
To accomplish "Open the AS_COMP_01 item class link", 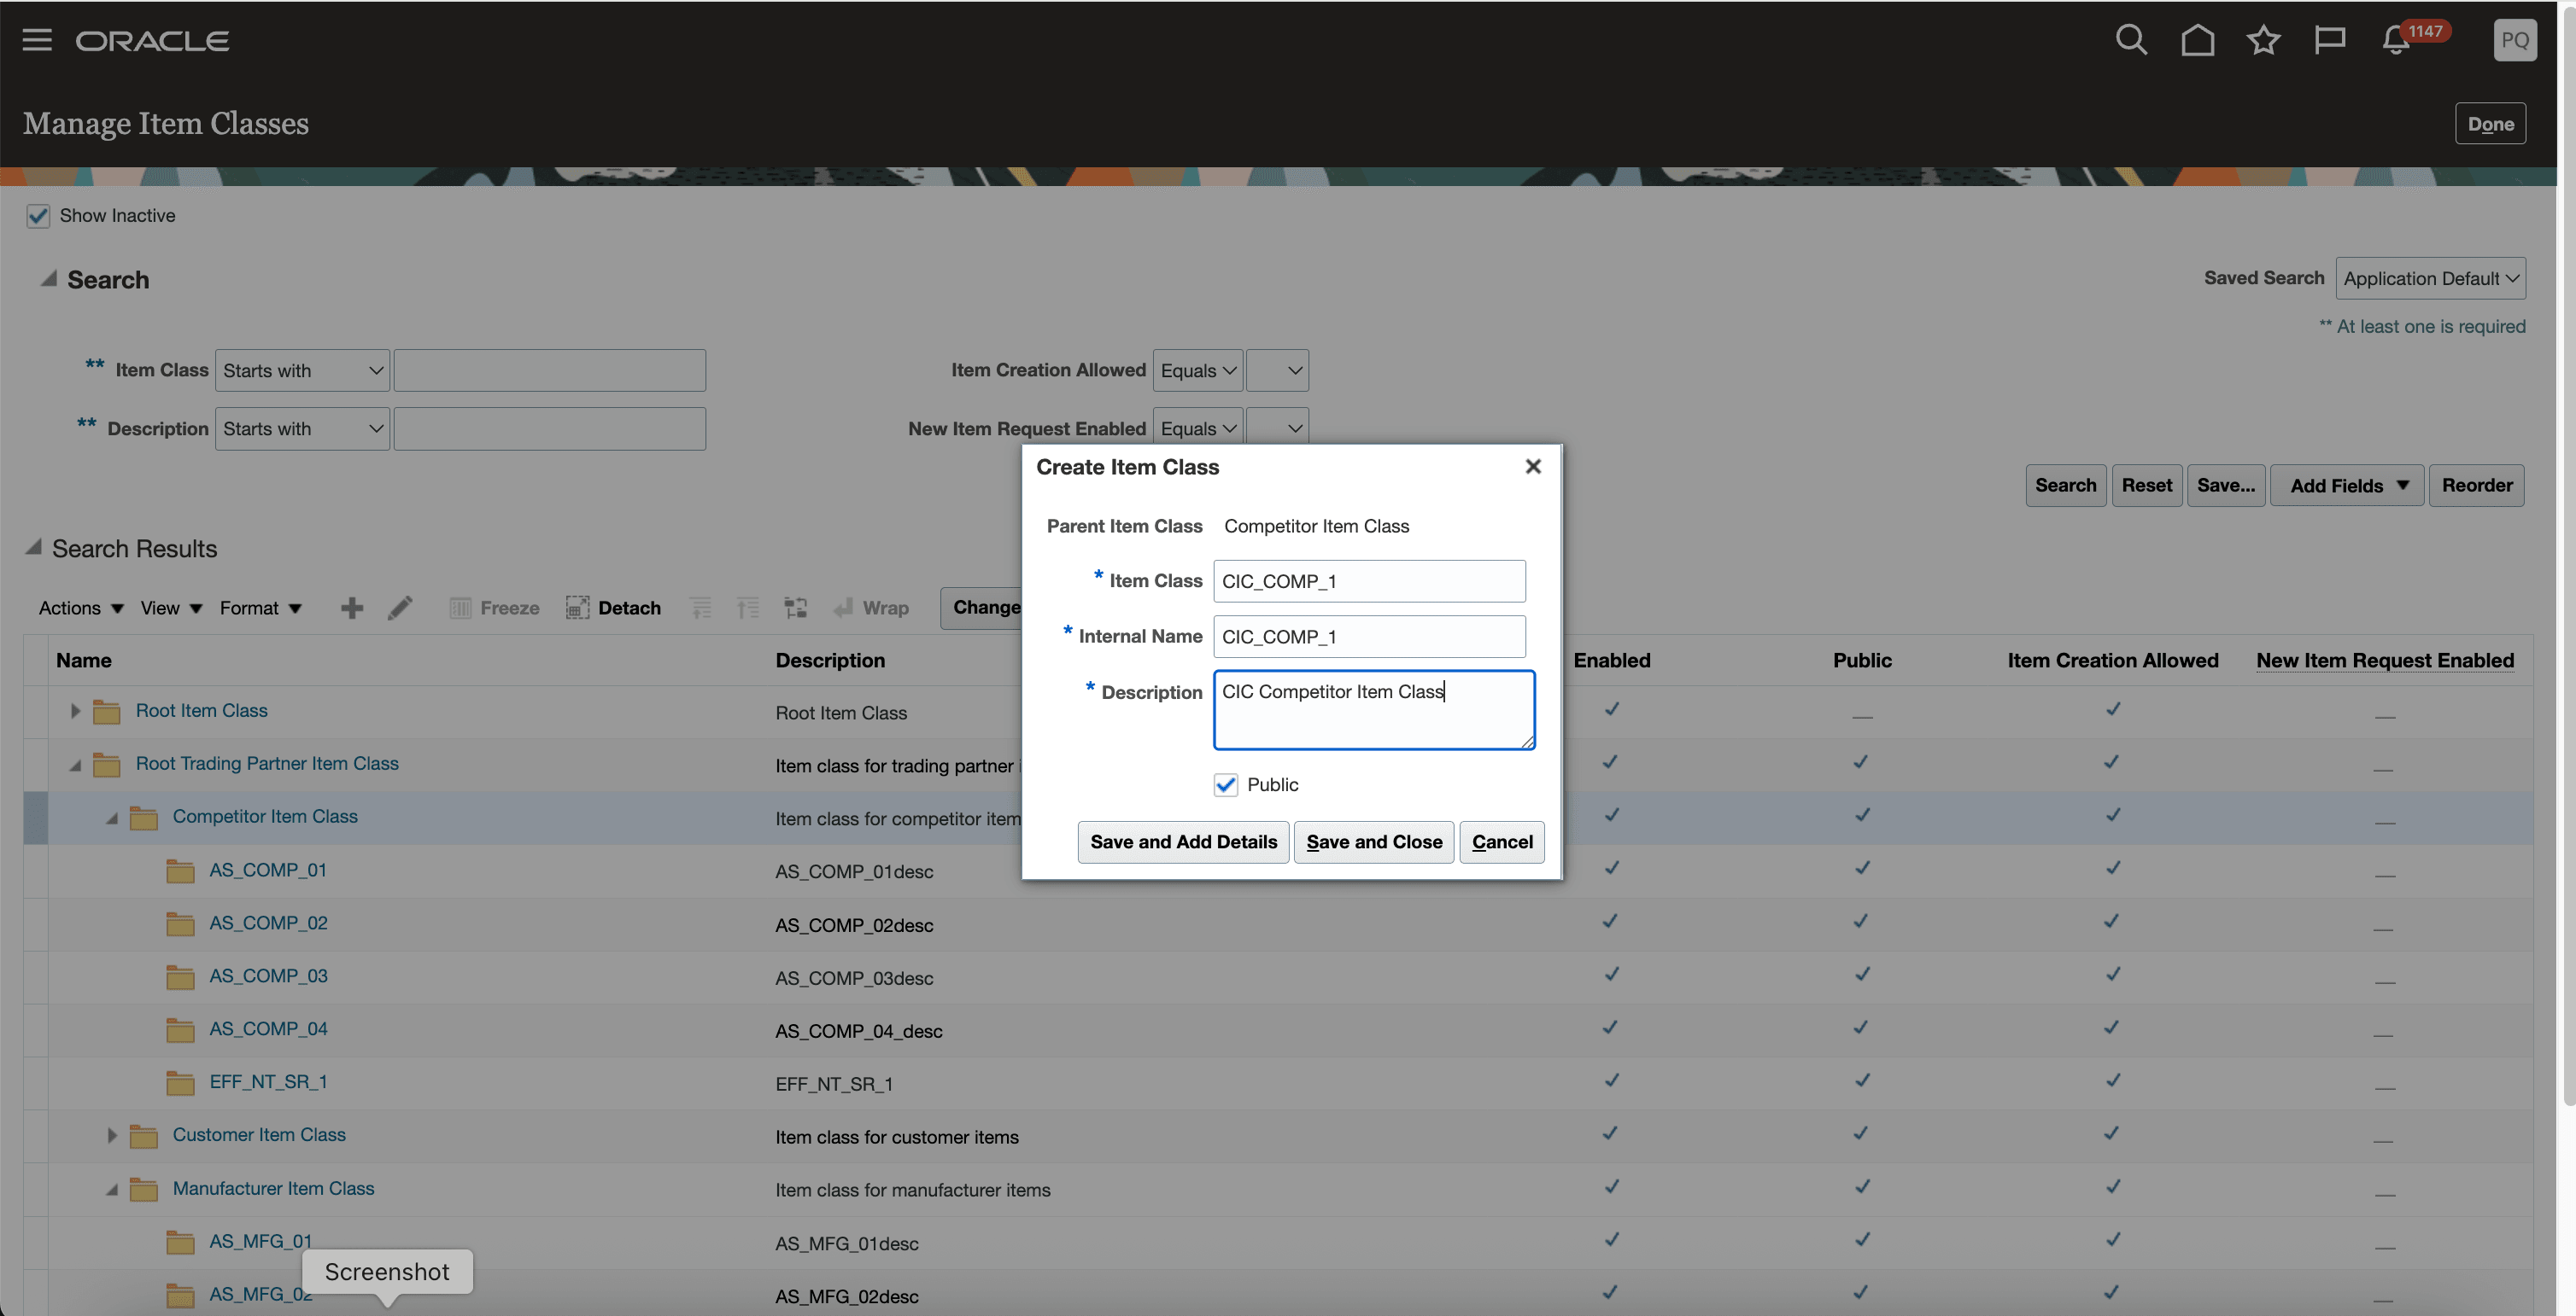I will coord(267,871).
